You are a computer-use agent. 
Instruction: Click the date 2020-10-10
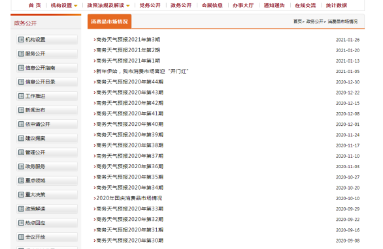348,198
